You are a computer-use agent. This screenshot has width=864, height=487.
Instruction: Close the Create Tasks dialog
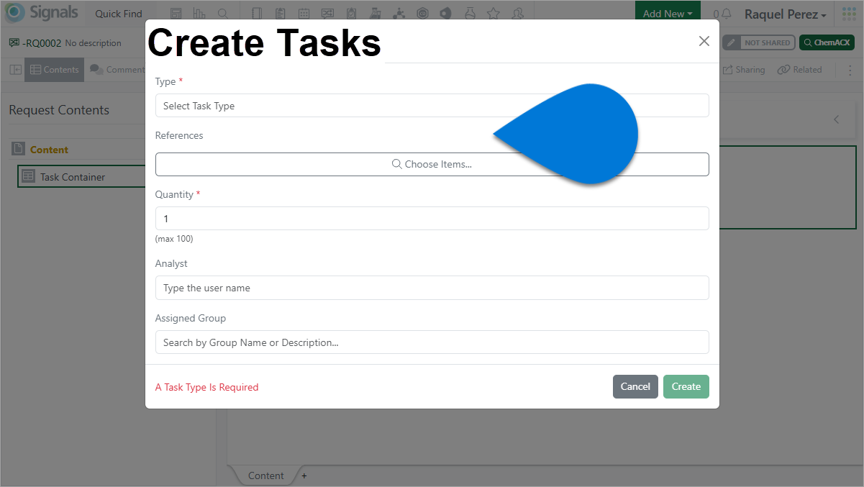tap(704, 41)
